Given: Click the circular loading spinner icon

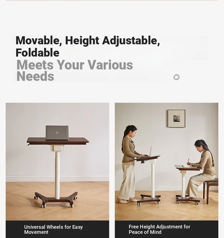Looking at the screenshot, I should tap(177, 77).
